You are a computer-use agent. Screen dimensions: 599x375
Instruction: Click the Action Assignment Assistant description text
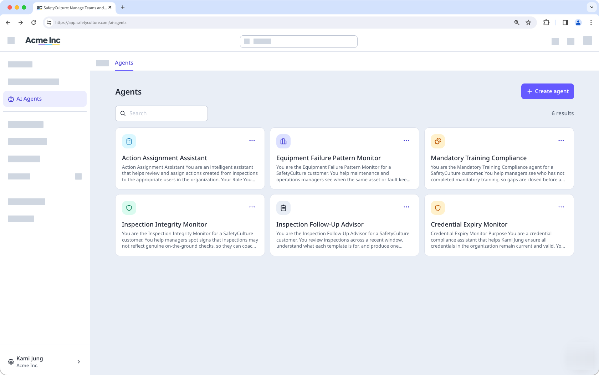pyautogui.click(x=190, y=173)
